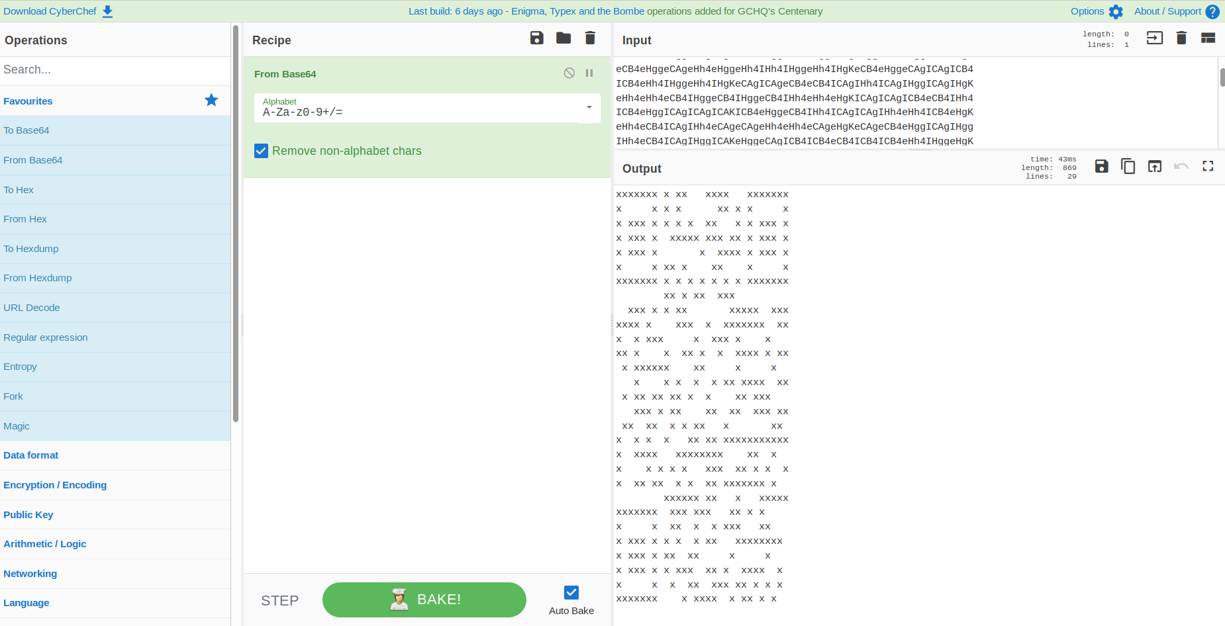
Task: Toggle Remove non-alphabet chars checkbox
Action: click(x=262, y=151)
